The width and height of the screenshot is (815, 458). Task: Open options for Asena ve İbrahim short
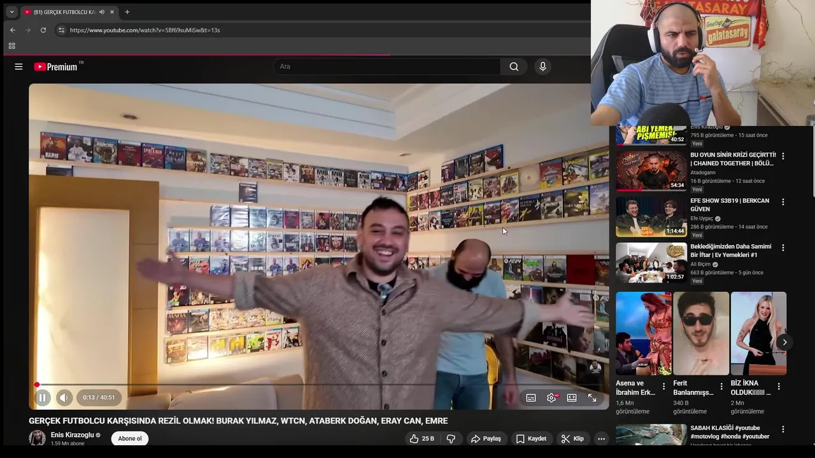pyautogui.click(x=663, y=386)
